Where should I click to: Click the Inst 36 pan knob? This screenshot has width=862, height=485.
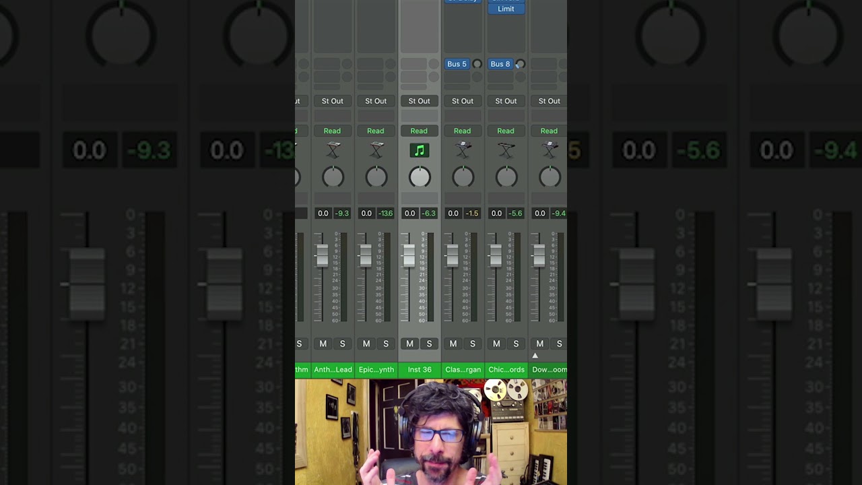tap(420, 176)
